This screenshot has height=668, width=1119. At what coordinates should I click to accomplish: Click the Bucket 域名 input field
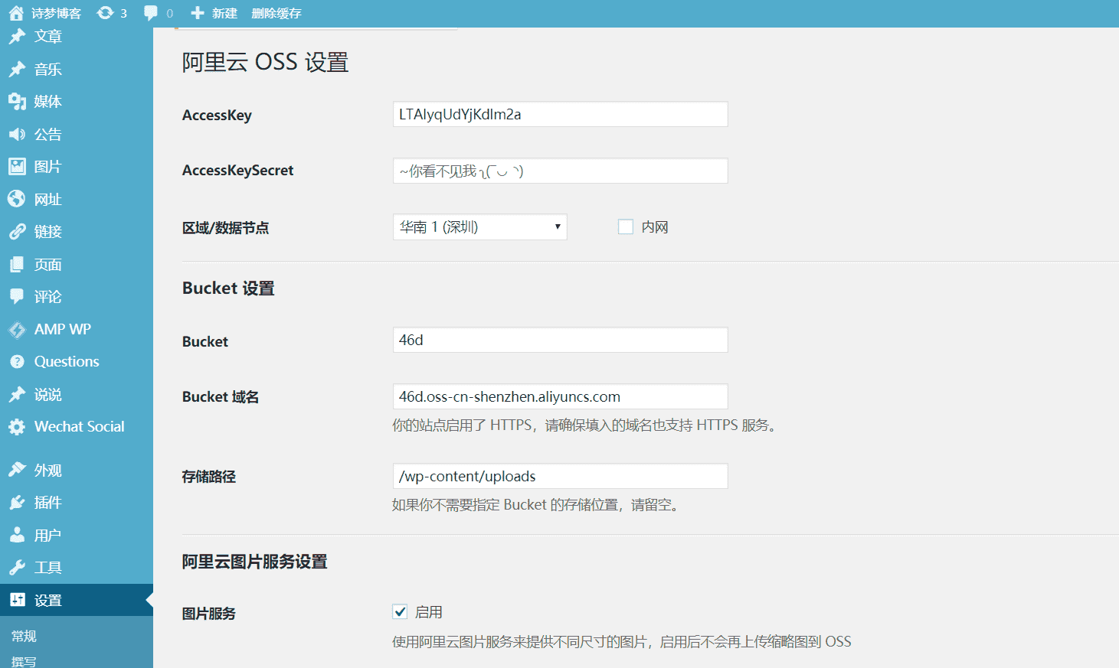(560, 396)
